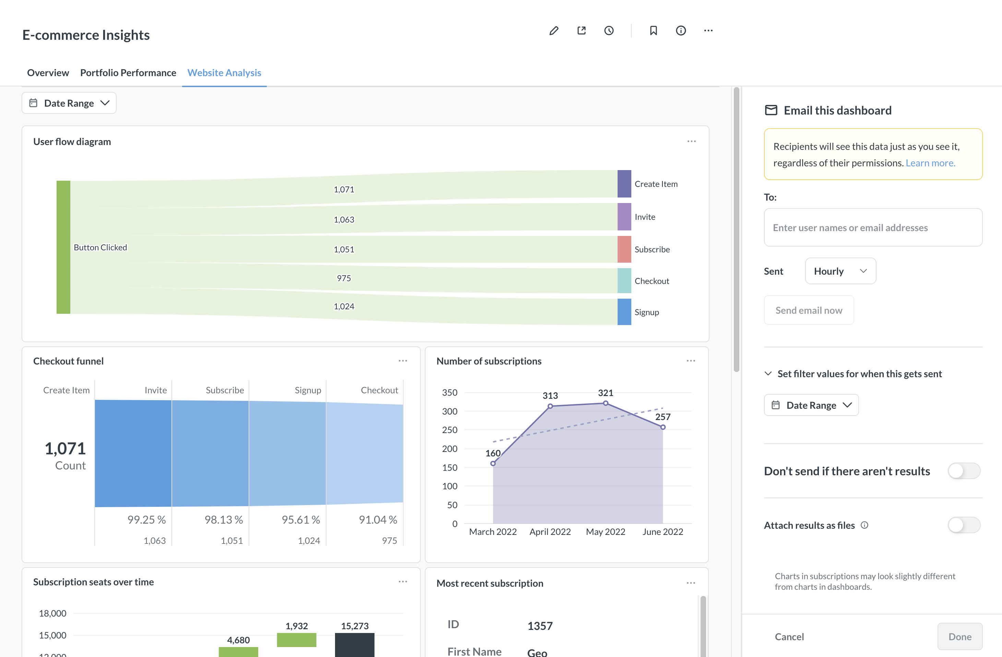The width and height of the screenshot is (1002, 657).
Task: Click the ID value 1357
Action: (x=540, y=626)
